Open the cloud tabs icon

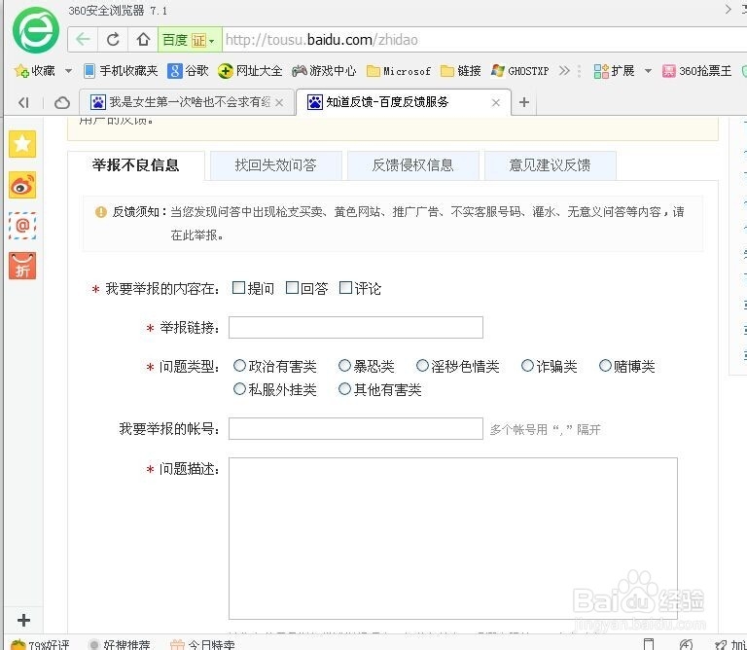62,102
